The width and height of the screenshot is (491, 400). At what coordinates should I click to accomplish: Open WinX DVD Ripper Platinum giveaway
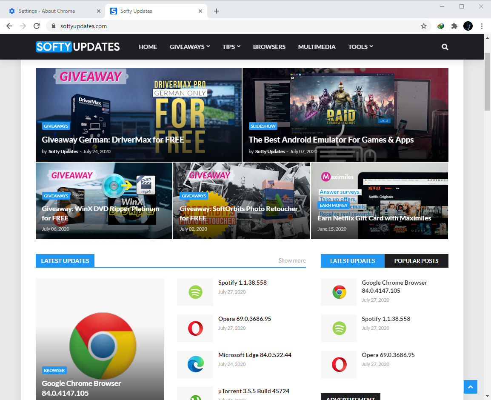100,213
